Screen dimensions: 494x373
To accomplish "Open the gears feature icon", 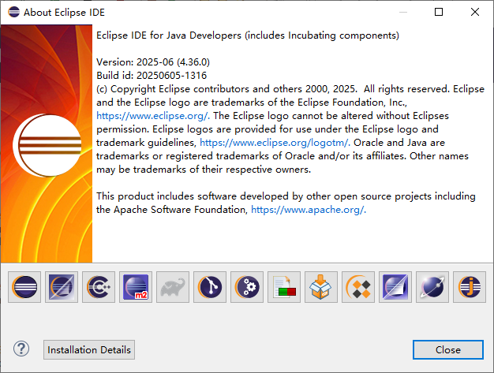I will 247,287.
